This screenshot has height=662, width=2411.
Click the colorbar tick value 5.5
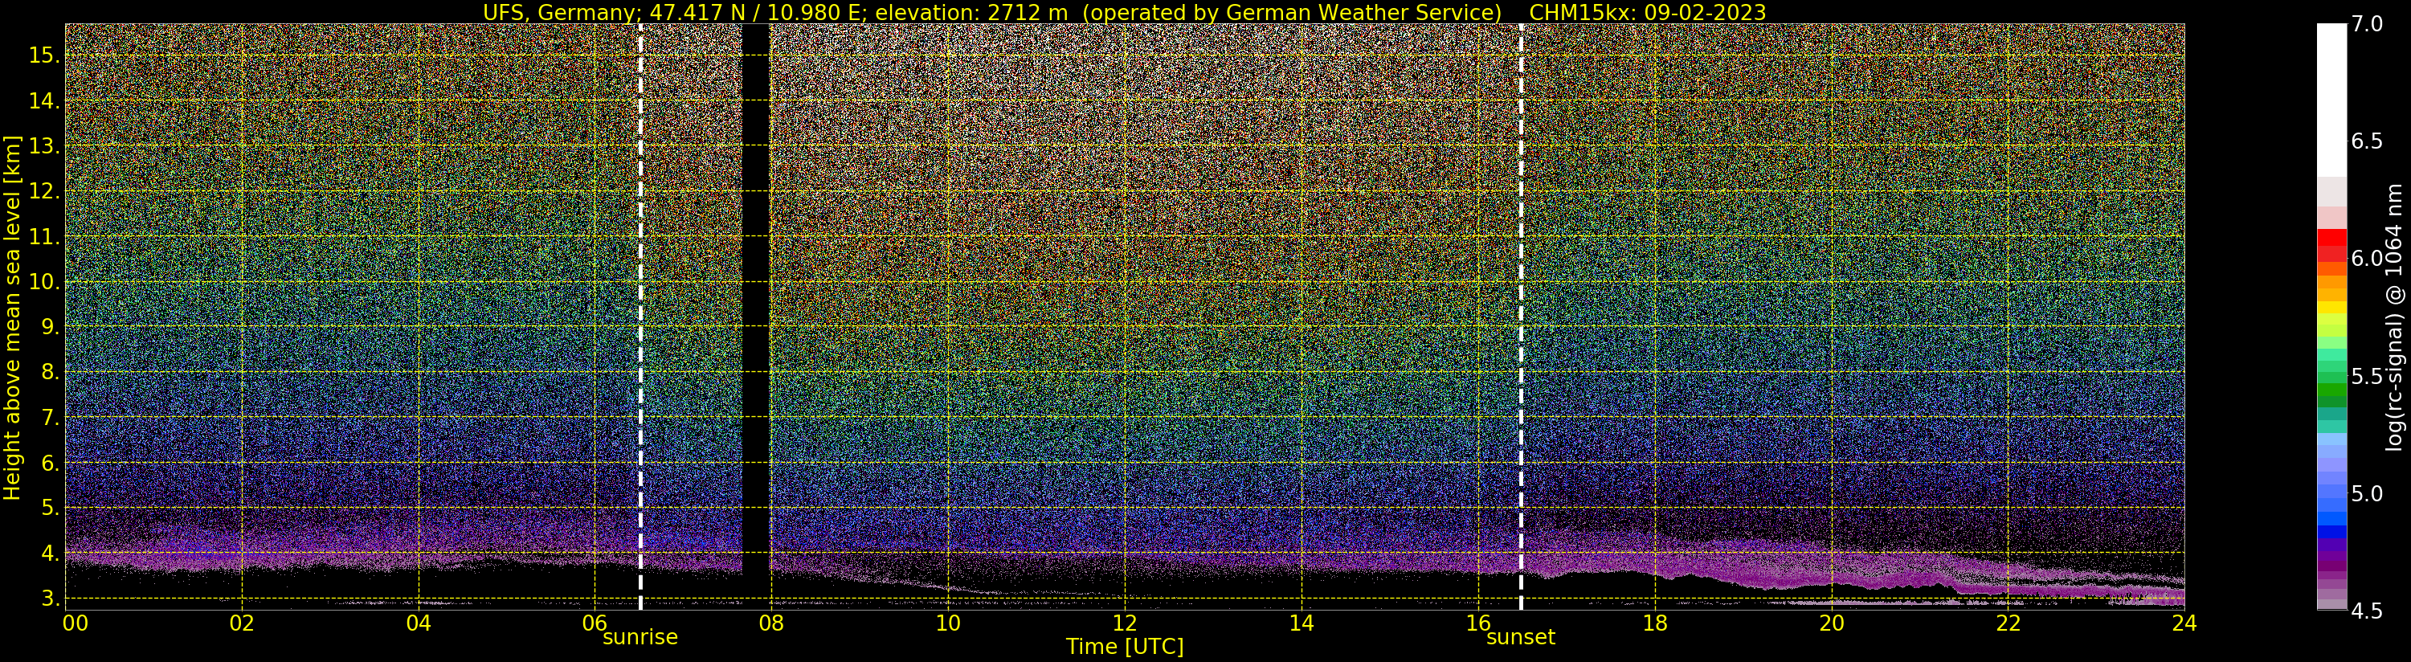coord(2367,377)
